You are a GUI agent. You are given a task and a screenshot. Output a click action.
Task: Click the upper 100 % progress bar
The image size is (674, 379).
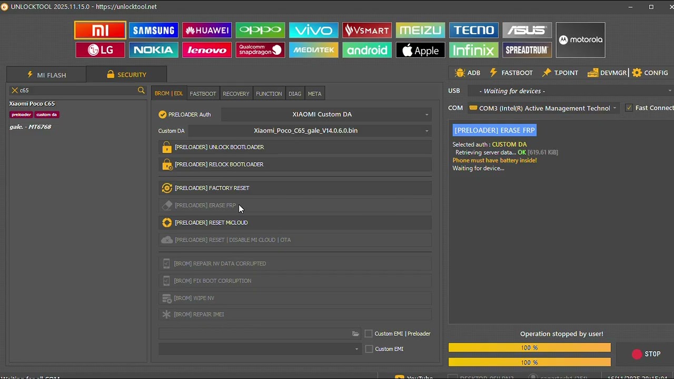coord(530,347)
